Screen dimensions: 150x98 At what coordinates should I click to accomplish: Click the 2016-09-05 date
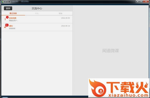(x=65, y=18)
